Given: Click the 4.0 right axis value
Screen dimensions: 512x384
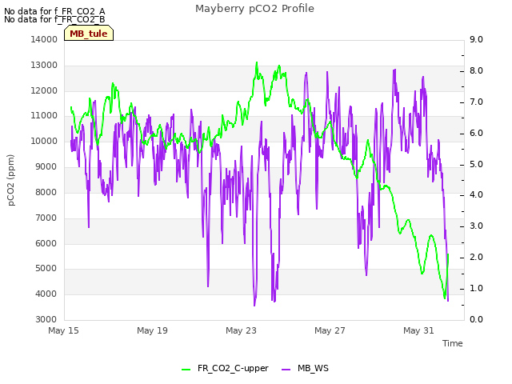Looking at the screenshot, I should [x=476, y=195].
